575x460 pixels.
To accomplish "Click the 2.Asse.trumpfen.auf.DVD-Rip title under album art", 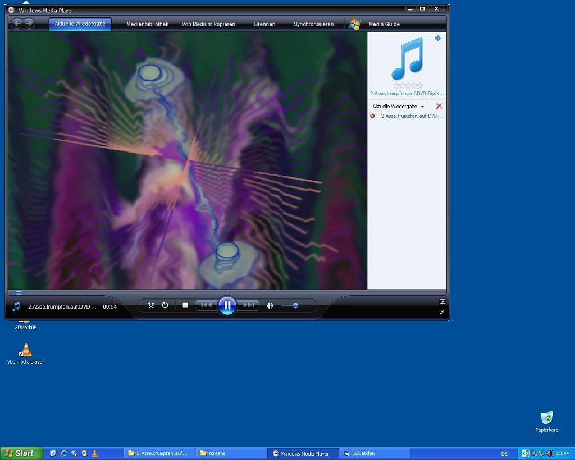I will (407, 93).
